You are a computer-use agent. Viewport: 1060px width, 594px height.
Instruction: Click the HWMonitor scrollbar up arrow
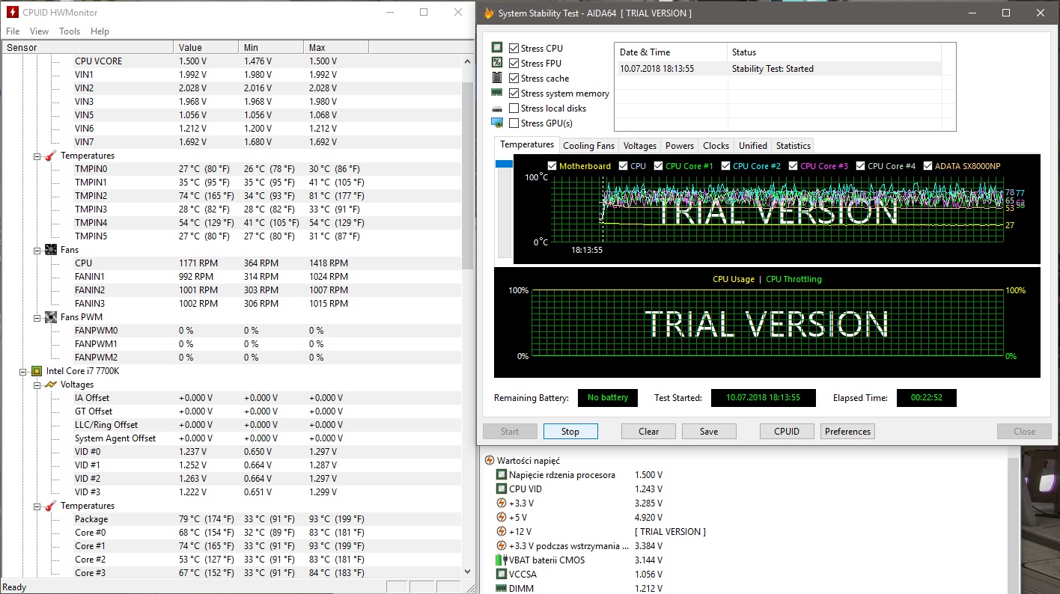pyautogui.click(x=469, y=60)
